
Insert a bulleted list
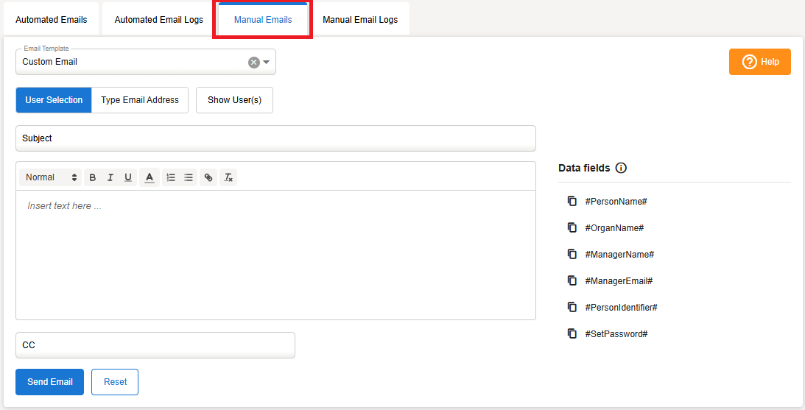click(189, 177)
